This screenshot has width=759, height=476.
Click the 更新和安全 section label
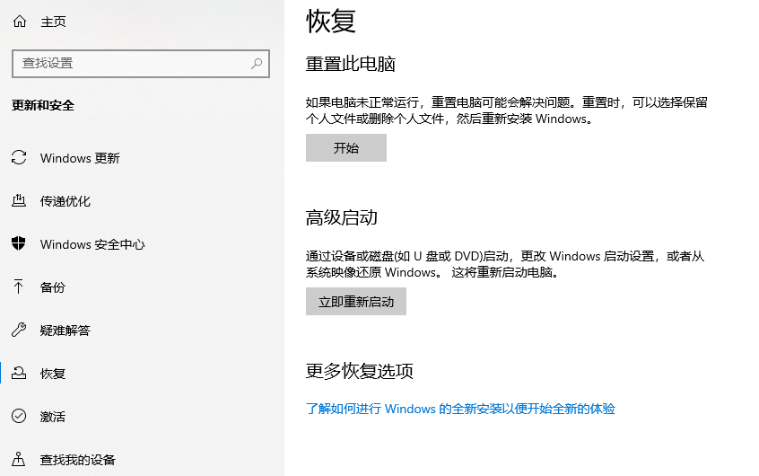[x=43, y=105]
